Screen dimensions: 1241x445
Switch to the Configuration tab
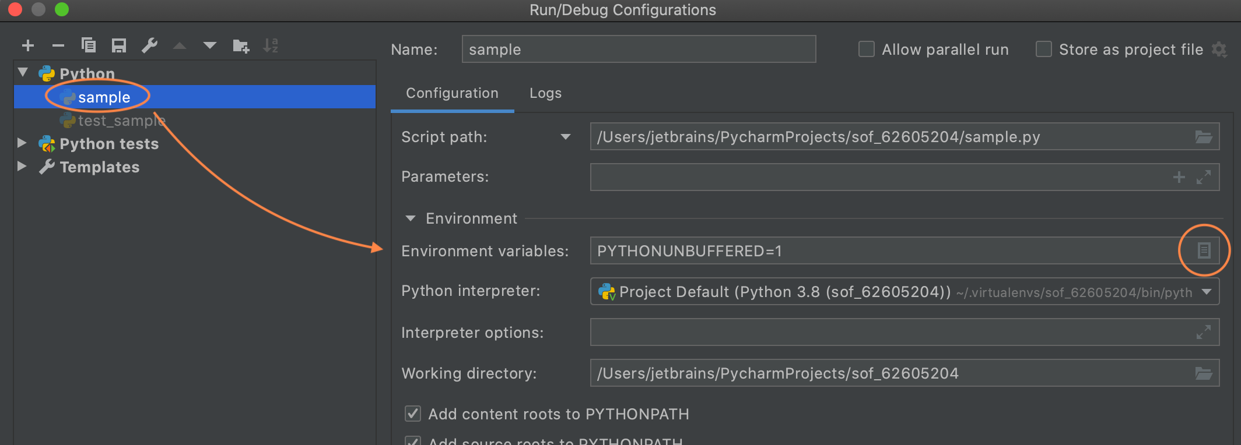[x=452, y=93]
